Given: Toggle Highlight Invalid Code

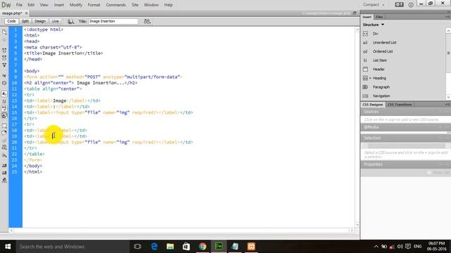Looking at the screenshot, I should [4, 101].
